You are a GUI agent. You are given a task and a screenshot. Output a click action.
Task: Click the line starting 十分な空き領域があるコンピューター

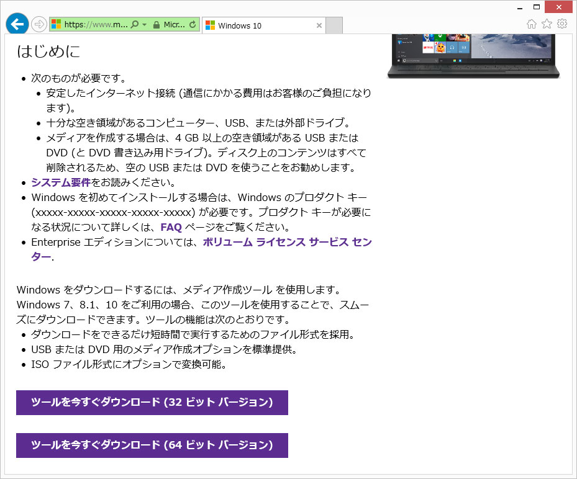click(198, 123)
